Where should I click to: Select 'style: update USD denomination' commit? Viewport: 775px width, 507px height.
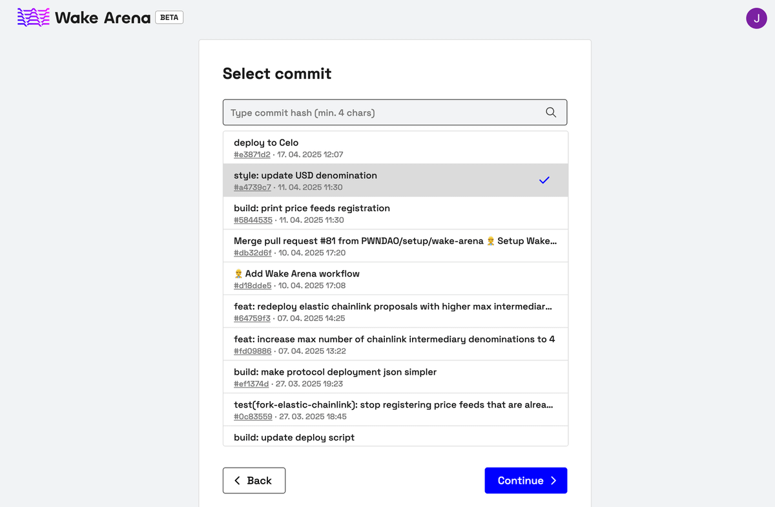coord(395,180)
